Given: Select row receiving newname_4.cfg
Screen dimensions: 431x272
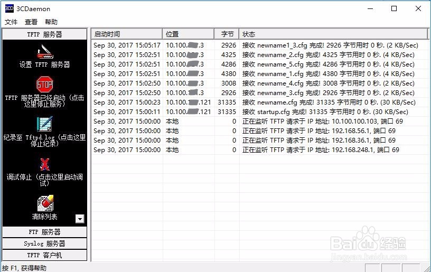Looking at the screenshot, I should [x=260, y=83].
